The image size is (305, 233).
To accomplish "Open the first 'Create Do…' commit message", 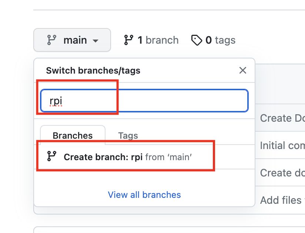I will (x=281, y=118).
